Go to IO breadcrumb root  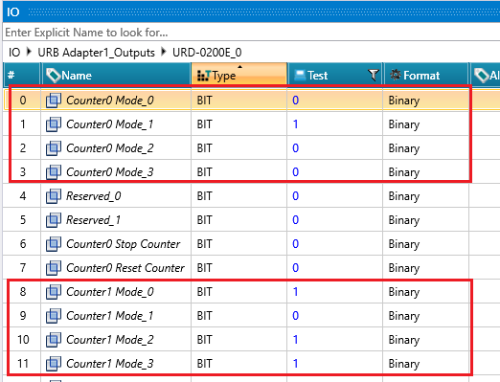tap(14, 53)
